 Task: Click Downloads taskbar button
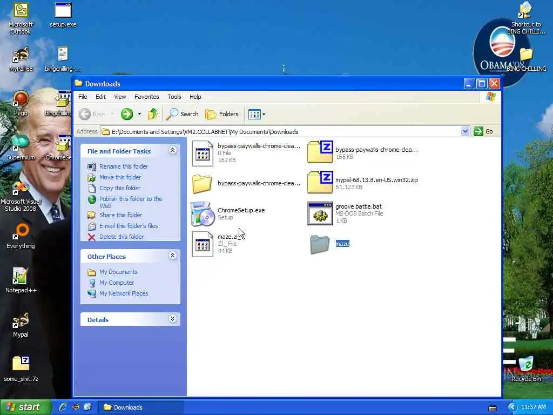pyautogui.click(x=141, y=407)
